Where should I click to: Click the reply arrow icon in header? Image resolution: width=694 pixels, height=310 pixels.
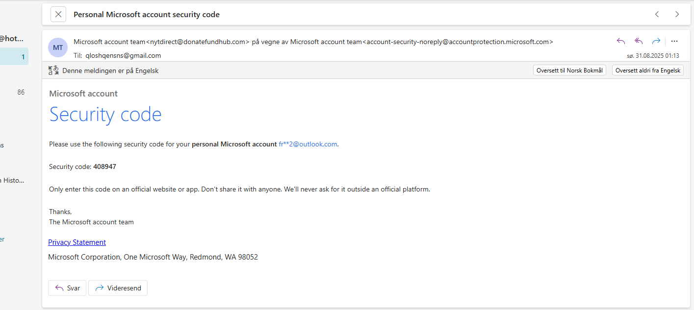[x=621, y=41]
